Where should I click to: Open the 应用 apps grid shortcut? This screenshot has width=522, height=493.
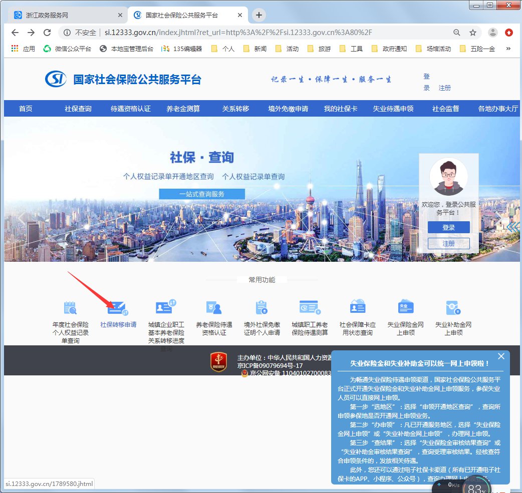(23, 49)
